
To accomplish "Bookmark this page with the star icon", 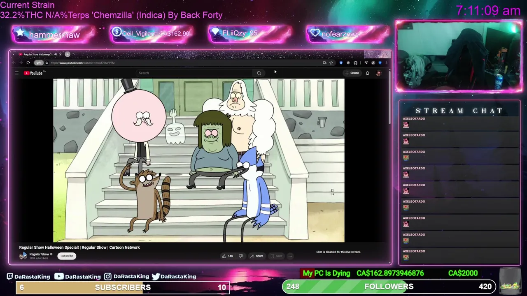I will [331, 63].
